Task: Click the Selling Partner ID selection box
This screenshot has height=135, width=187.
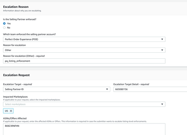Action: (x=56, y=89)
